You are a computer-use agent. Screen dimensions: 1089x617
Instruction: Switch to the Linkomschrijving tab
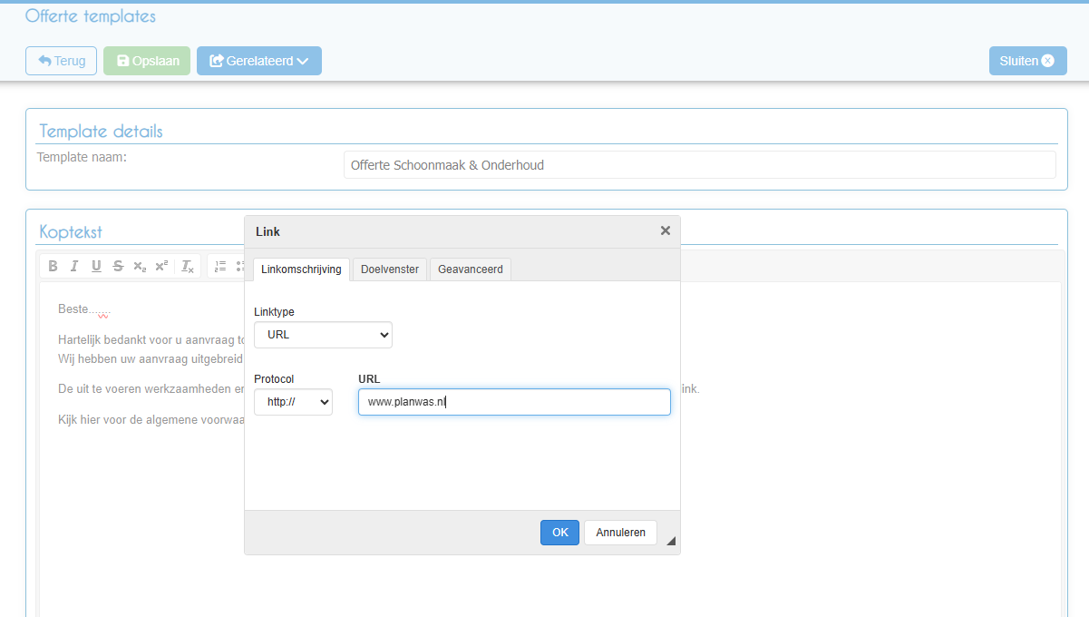click(301, 269)
